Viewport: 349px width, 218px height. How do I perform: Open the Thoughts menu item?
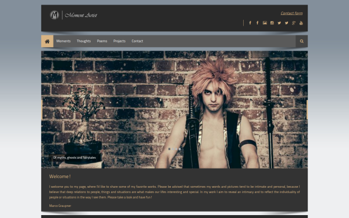point(84,41)
